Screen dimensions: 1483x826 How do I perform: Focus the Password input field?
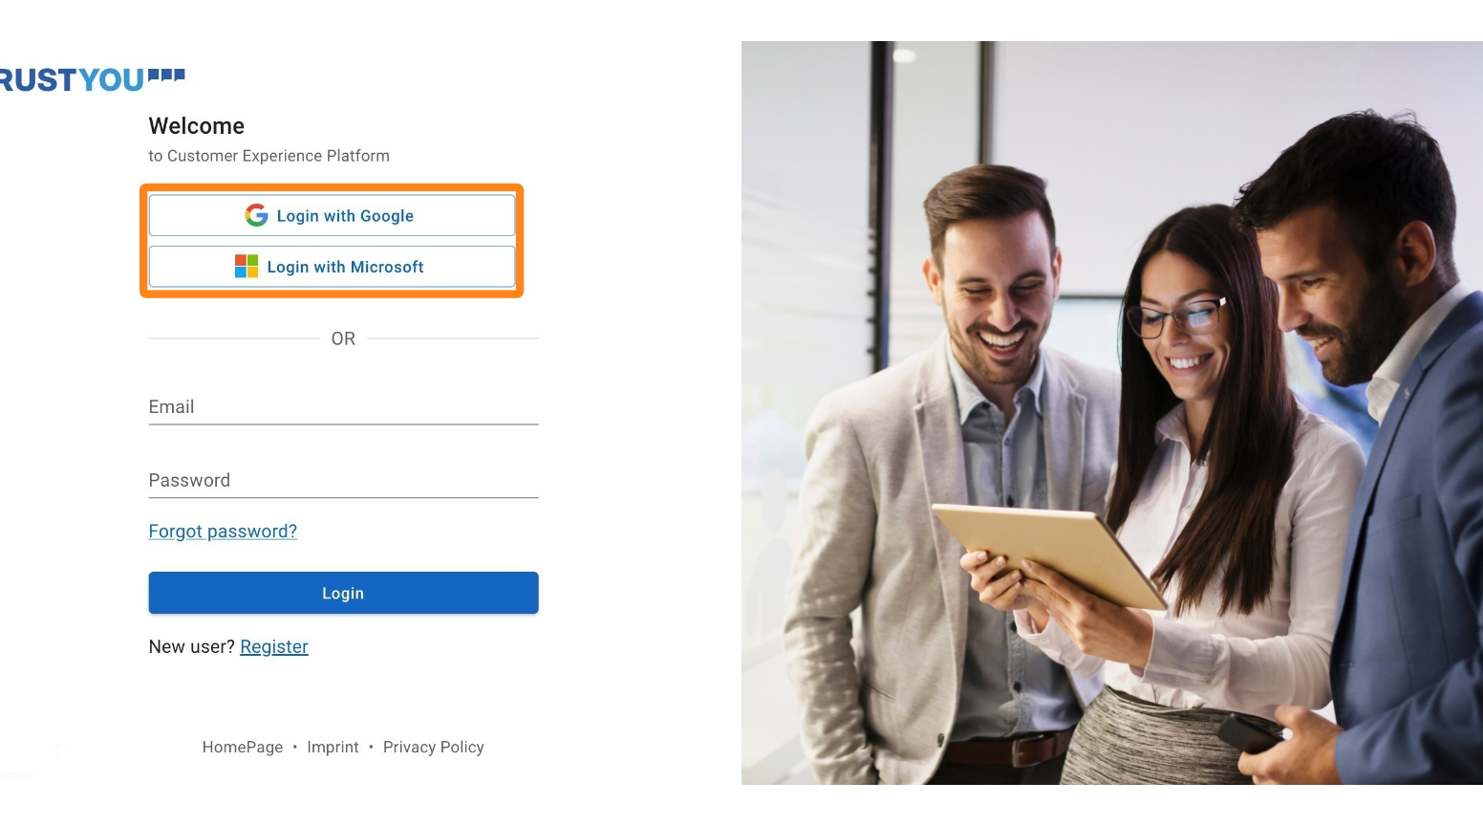(343, 481)
